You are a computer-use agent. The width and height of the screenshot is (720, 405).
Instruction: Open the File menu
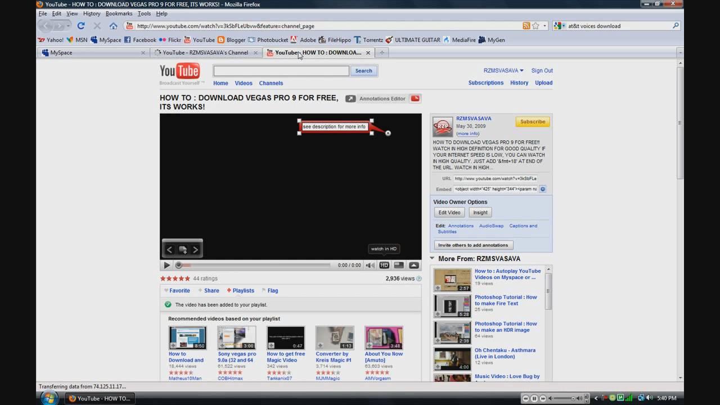click(x=43, y=13)
